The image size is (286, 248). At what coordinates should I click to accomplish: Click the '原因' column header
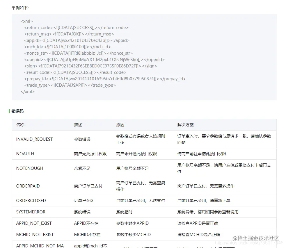coord(120,125)
